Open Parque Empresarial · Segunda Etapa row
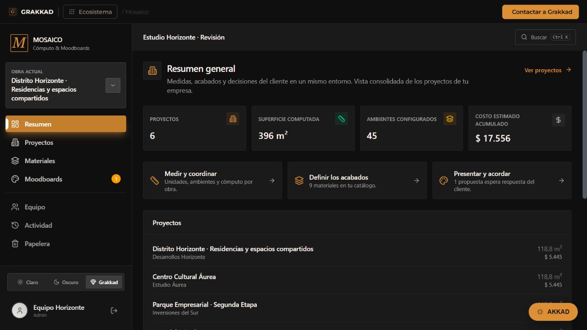Screen dimensions: 587x330 pos(357,308)
